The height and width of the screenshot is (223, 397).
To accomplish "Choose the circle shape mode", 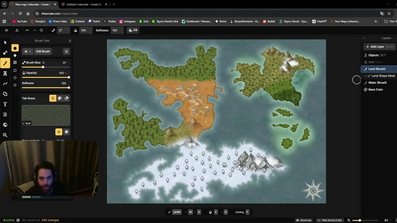I will (x=15, y=78).
